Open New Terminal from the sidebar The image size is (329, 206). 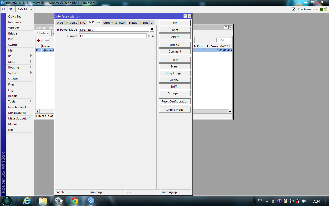20,107
